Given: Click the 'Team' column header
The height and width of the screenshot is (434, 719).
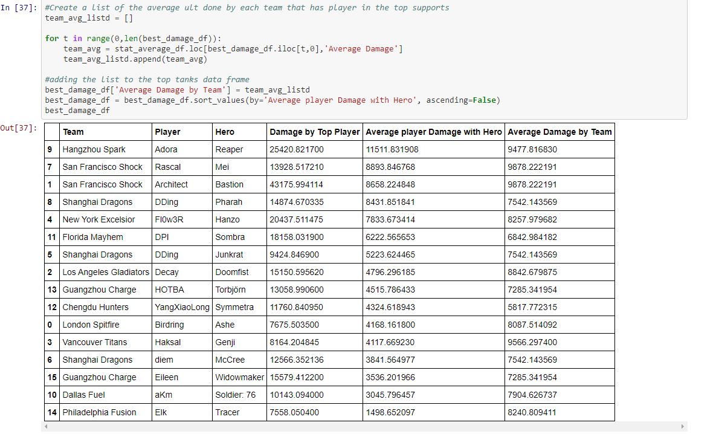Looking at the screenshot, I should pyautogui.click(x=73, y=132).
